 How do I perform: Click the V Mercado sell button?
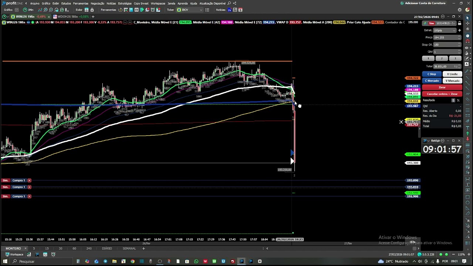tap(452, 81)
